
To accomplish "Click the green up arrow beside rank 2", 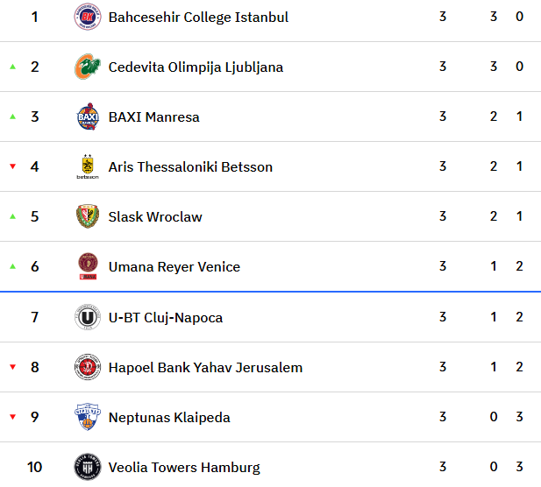I will click(x=12, y=67).
